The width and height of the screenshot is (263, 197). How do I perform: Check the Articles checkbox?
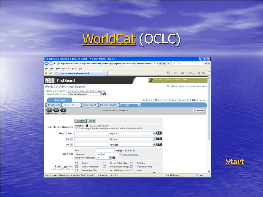(131, 163)
